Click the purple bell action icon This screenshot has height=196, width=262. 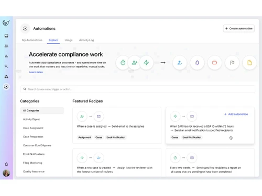pyautogui.click(x=197, y=63)
